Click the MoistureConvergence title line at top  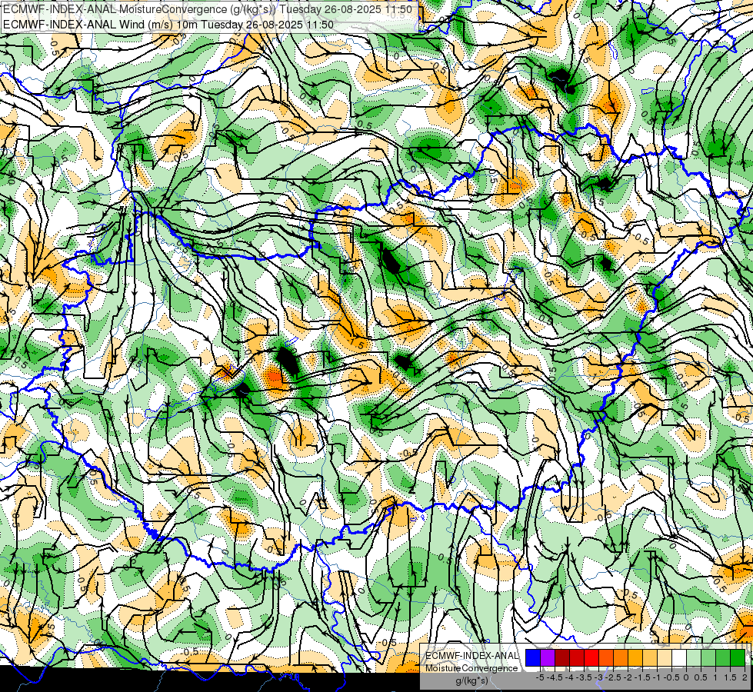(x=208, y=9)
